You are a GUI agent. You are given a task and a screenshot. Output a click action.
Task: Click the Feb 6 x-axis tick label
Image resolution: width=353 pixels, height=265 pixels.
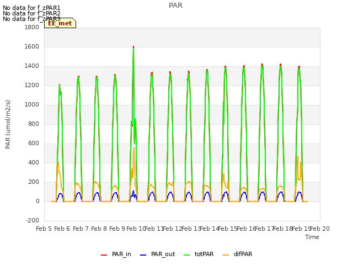tap(62, 229)
